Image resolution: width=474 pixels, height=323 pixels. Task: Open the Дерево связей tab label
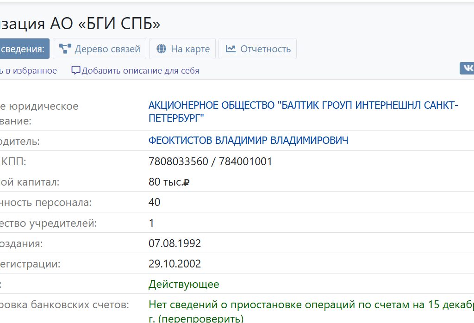107,49
